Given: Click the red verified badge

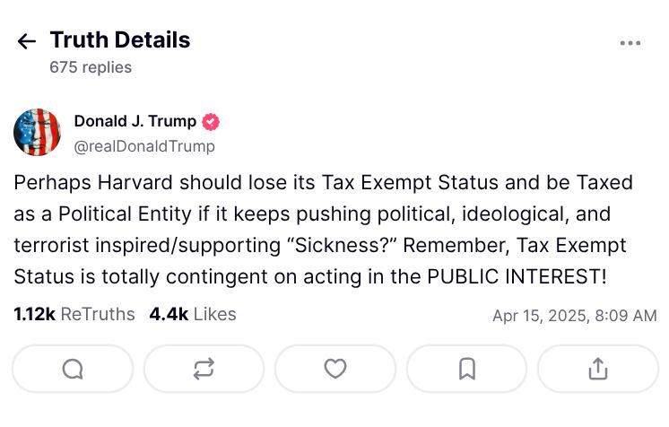Looking at the screenshot, I should (x=211, y=122).
